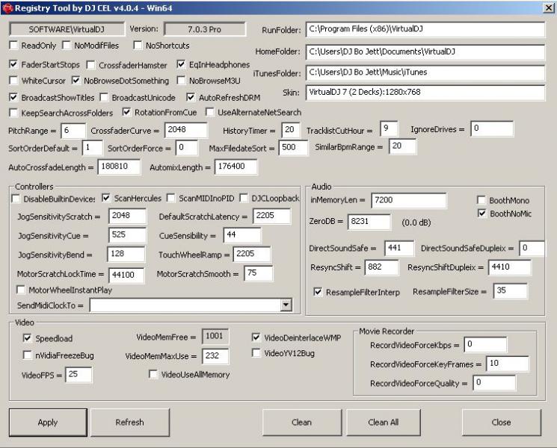Click the VideoMemMaxUse field
The image size is (557, 448).
coord(215,356)
